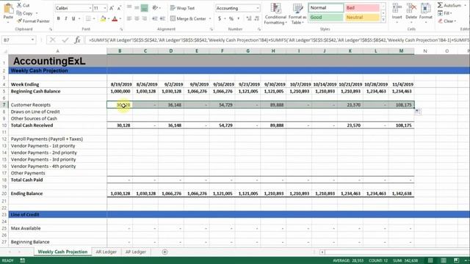The height and width of the screenshot is (264, 470).
Task: Apply the red font color
Action: (115, 18)
